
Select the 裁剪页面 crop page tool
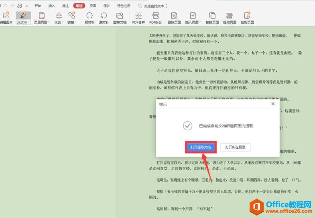247,18
